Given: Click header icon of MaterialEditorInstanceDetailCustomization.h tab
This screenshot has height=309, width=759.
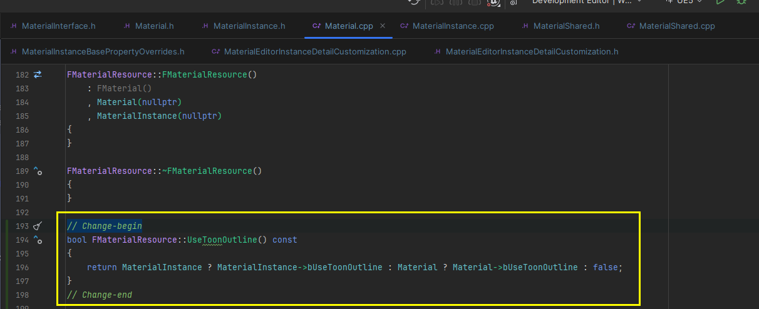Looking at the screenshot, I should pyautogui.click(x=438, y=51).
